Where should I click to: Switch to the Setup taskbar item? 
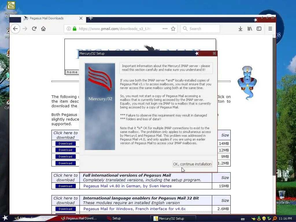(114, 219)
